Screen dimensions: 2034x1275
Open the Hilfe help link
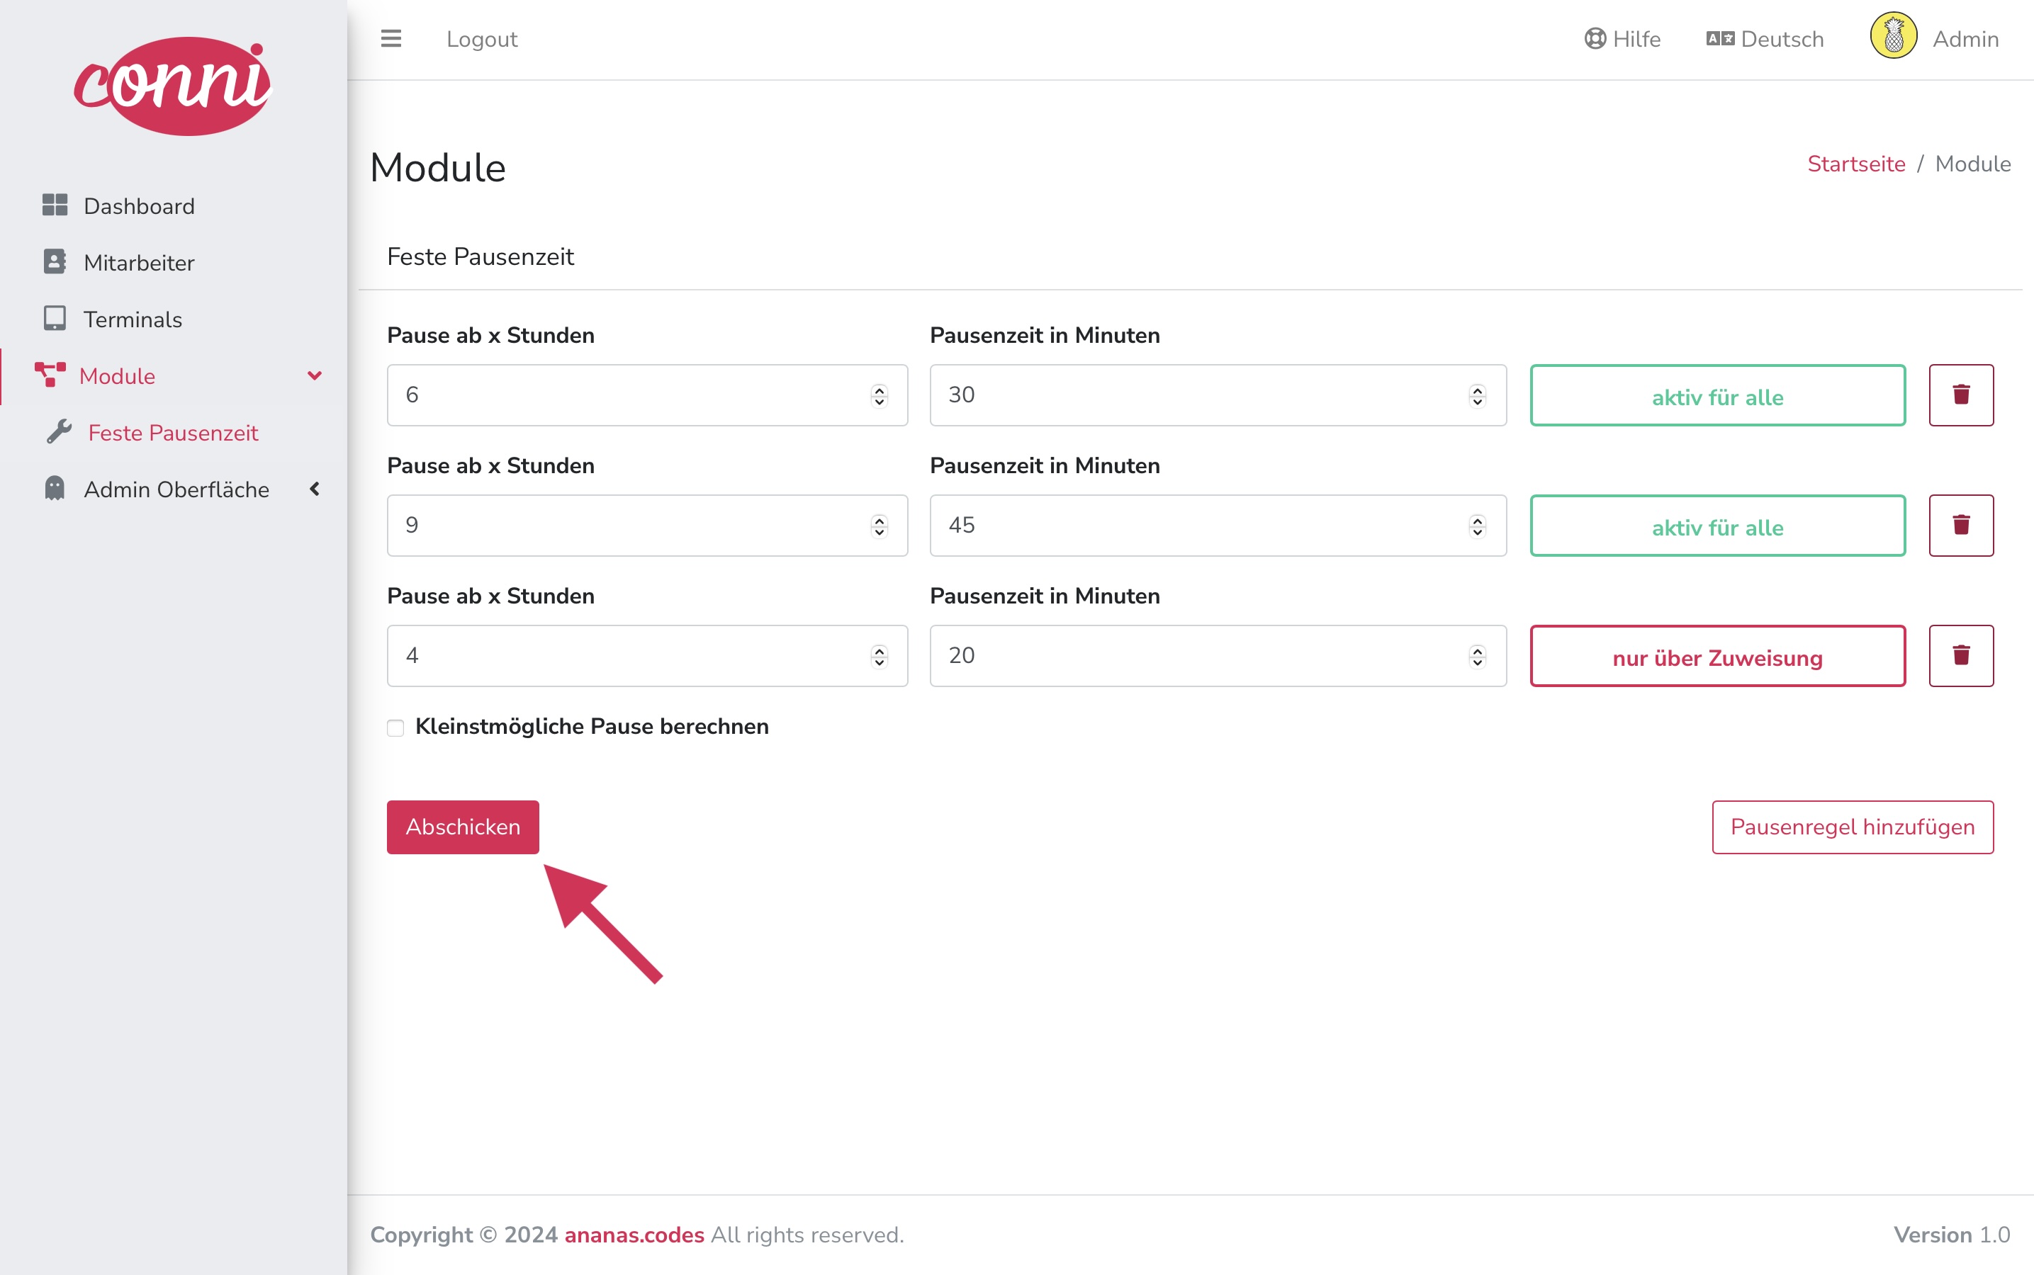click(x=1622, y=39)
